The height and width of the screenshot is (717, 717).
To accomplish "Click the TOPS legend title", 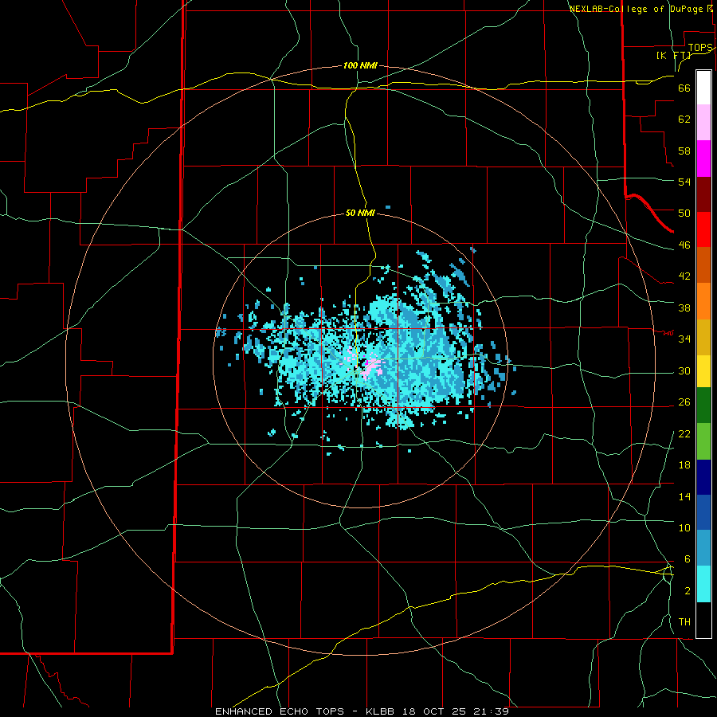I will click(700, 48).
